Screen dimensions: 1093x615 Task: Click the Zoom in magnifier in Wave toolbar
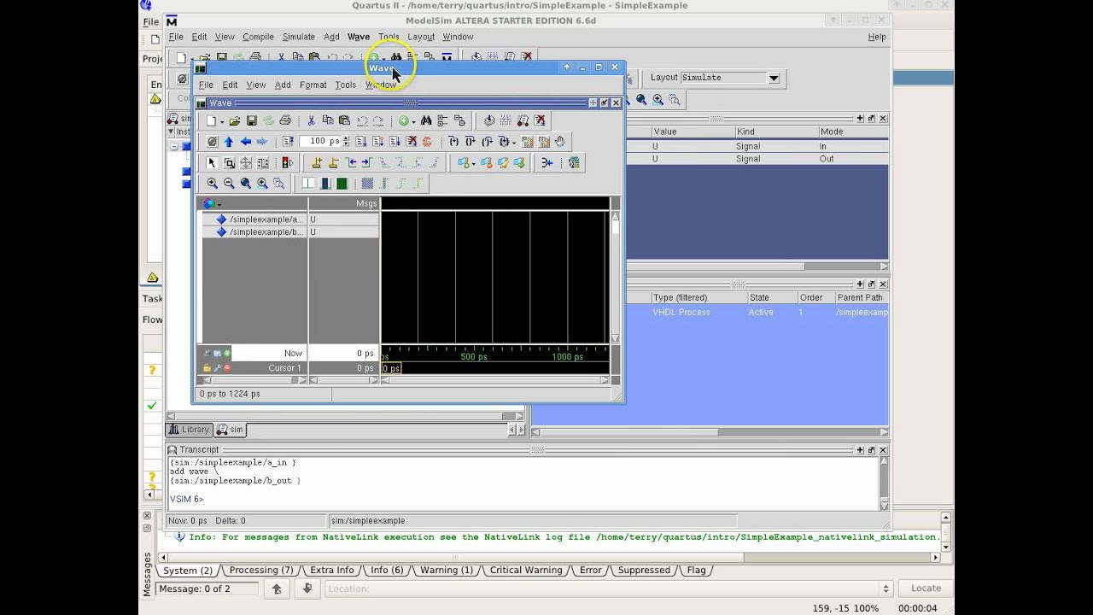213,183
